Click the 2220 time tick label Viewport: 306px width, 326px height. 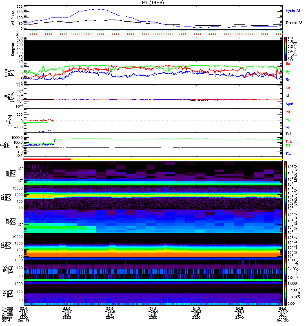pos(67,317)
